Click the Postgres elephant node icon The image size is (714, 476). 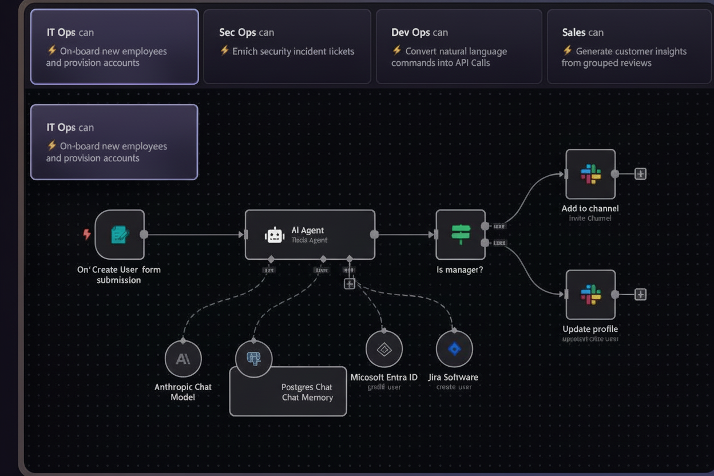point(253,359)
